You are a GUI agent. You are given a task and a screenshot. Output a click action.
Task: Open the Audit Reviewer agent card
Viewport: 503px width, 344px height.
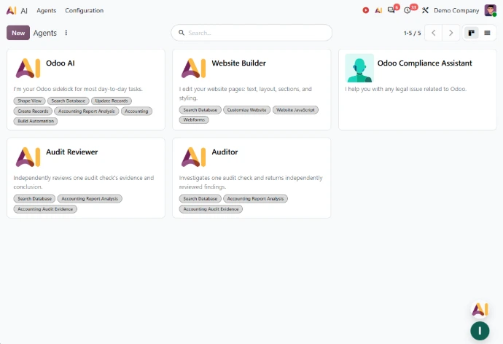[x=86, y=178]
